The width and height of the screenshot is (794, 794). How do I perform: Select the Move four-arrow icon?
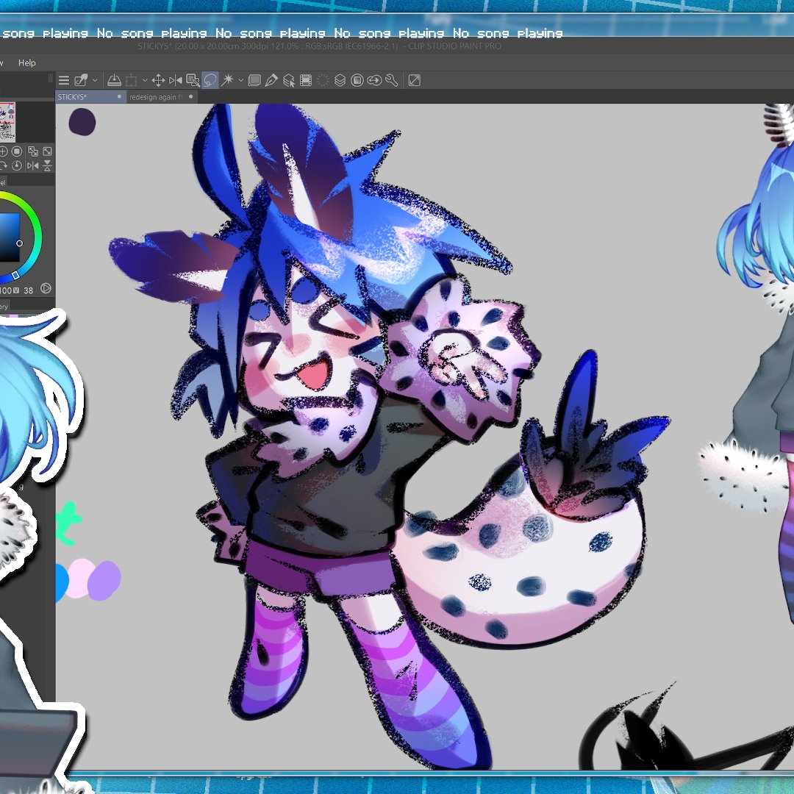point(158,81)
